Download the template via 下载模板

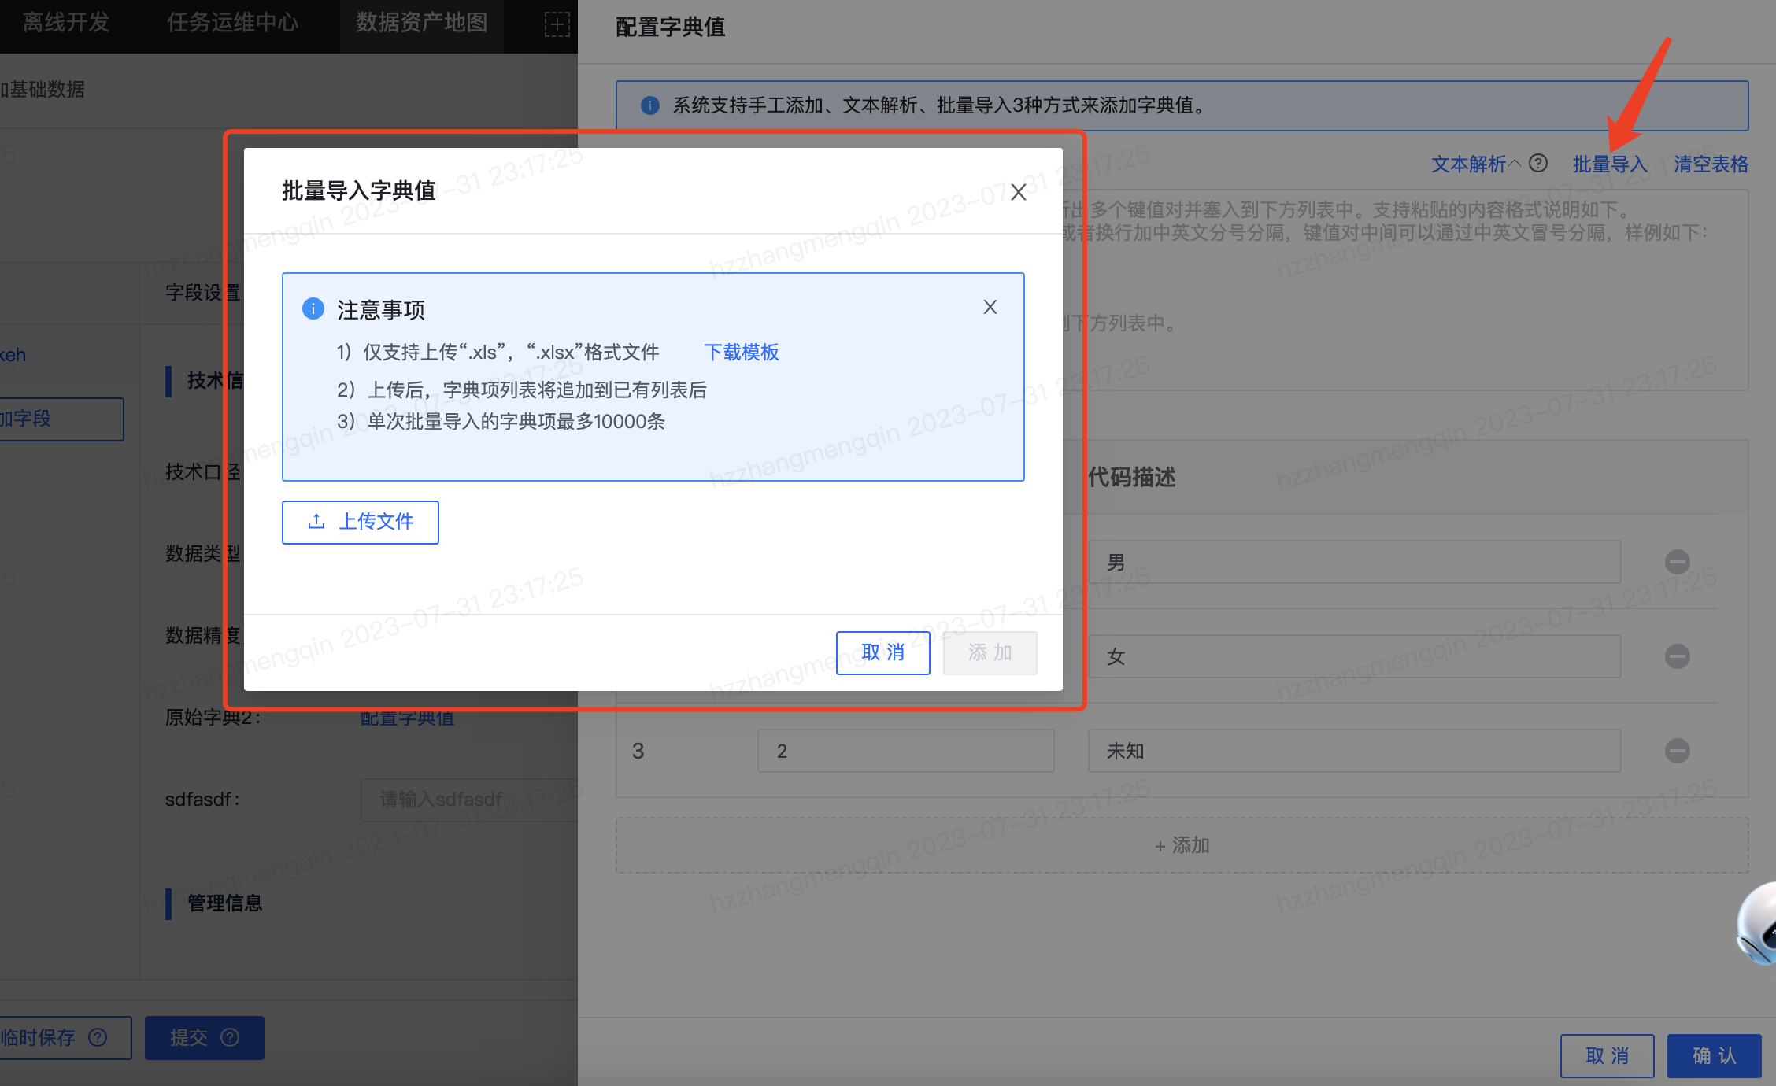point(741,352)
